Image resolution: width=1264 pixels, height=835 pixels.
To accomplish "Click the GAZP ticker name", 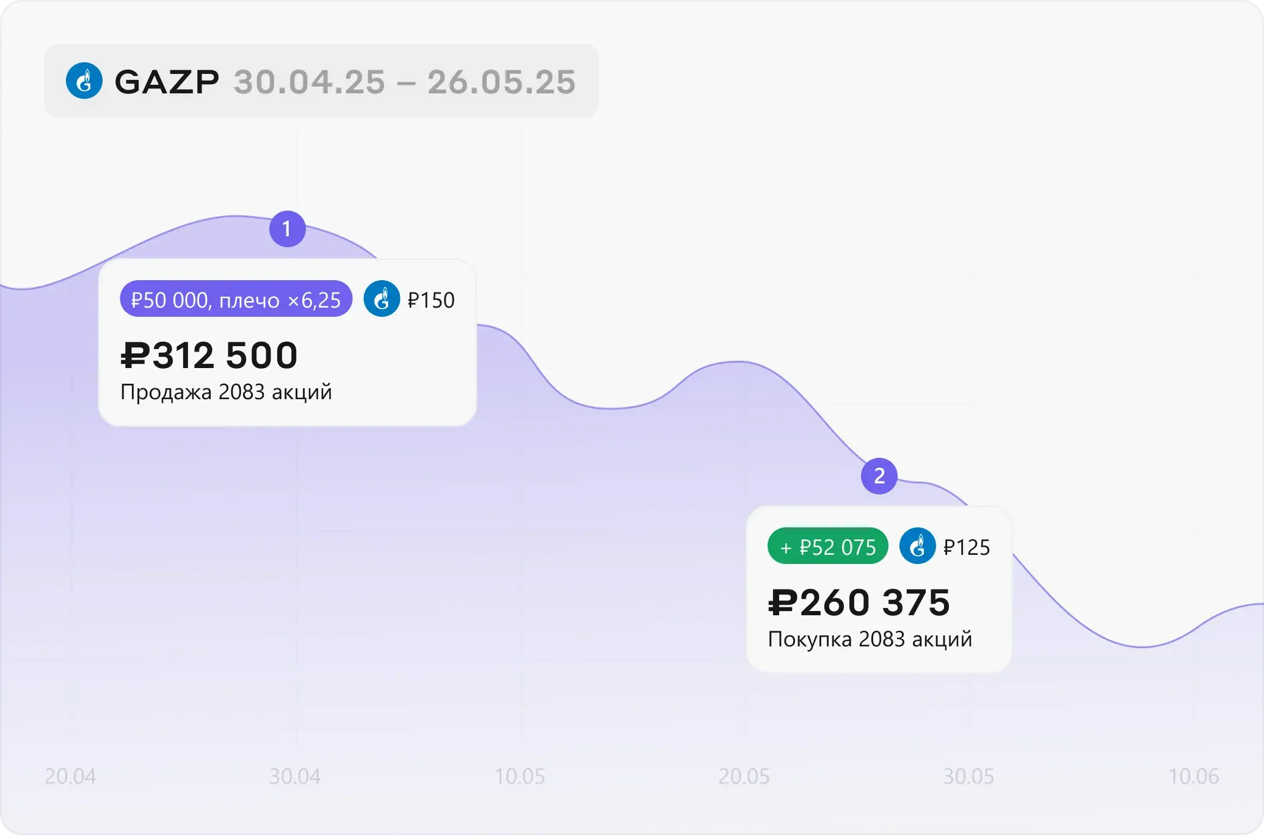I will pyautogui.click(x=167, y=82).
